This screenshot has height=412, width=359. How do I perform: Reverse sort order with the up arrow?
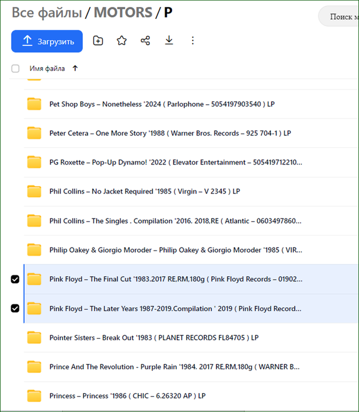[75, 68]
